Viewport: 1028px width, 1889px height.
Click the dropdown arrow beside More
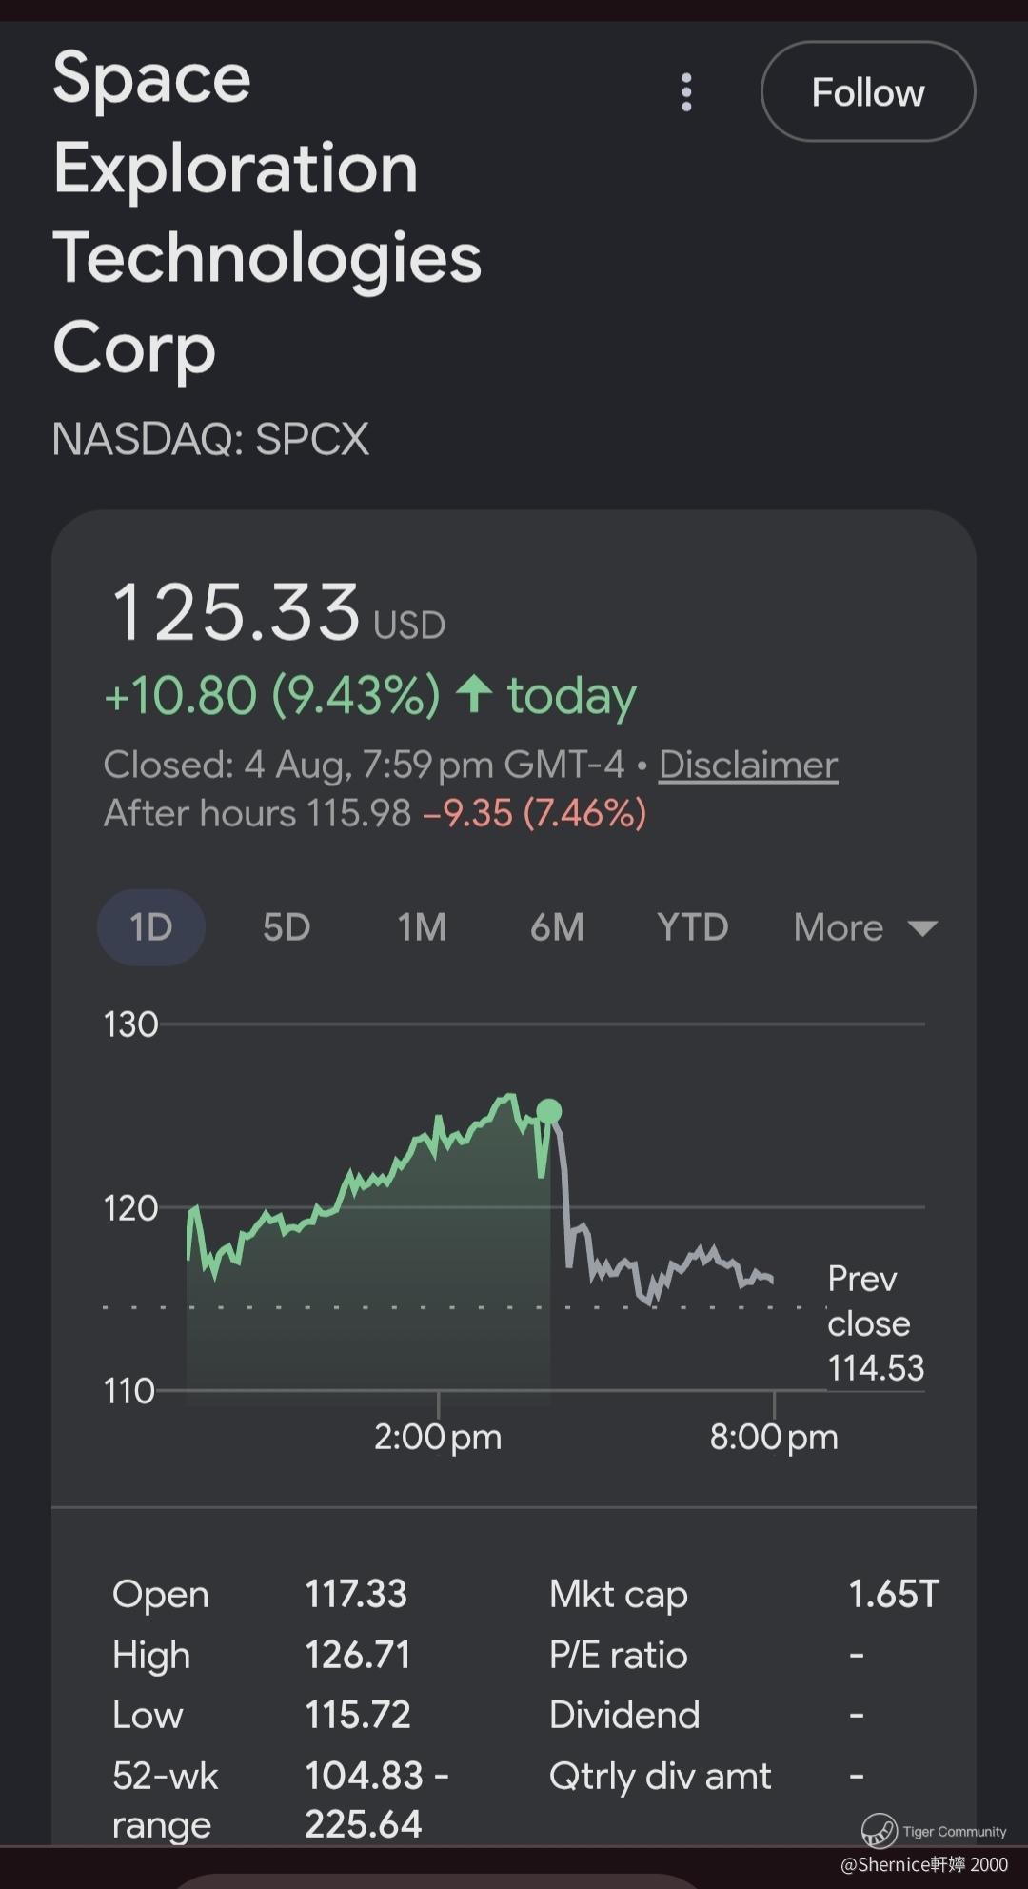click(922, 928)
